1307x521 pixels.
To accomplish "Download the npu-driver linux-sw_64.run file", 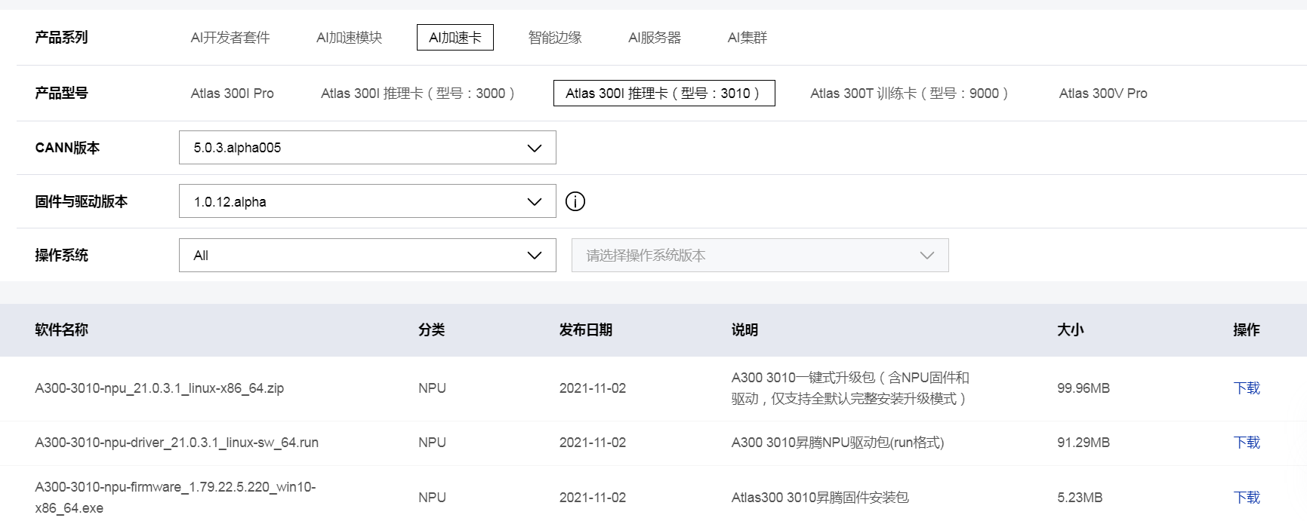I will pyautogui.click(x=1247, y=443).
